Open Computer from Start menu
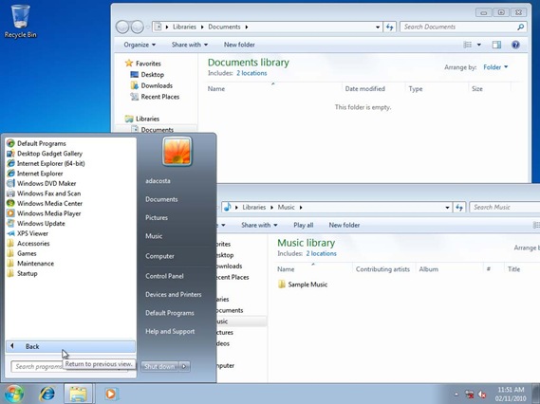 click(x=159, y=256)
